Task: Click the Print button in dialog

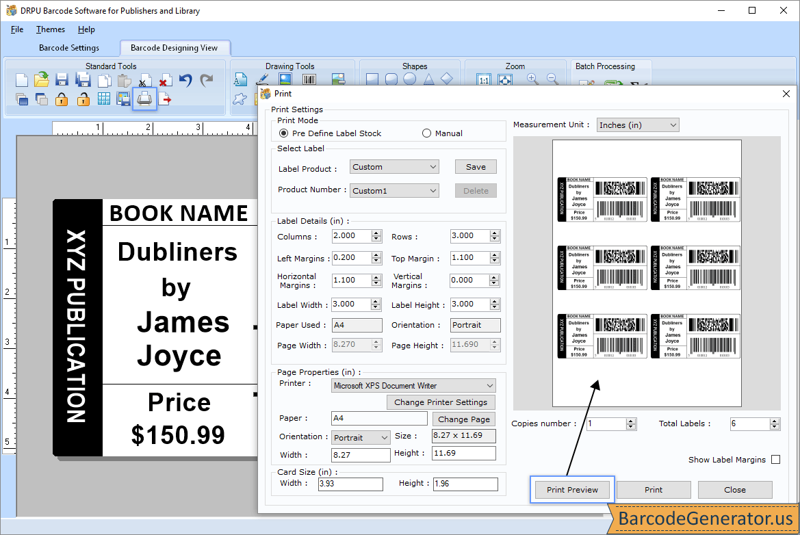Action: tap(653, 490)
